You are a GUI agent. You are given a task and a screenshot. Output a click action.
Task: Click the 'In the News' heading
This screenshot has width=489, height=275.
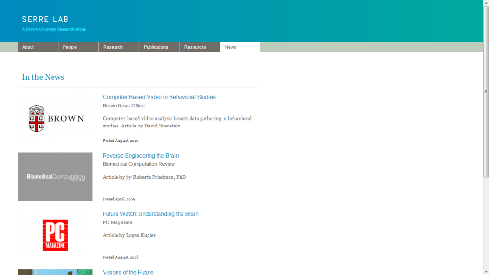tap(43, 77)
